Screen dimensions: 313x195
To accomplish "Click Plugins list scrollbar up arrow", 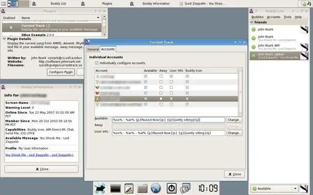I will point(104,17).
